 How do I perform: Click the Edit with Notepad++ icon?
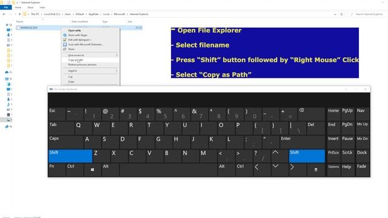point(65,40)
